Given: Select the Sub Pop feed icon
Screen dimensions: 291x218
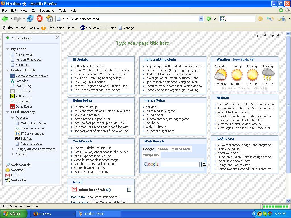Looking at the screenshot, I should 17,139.
